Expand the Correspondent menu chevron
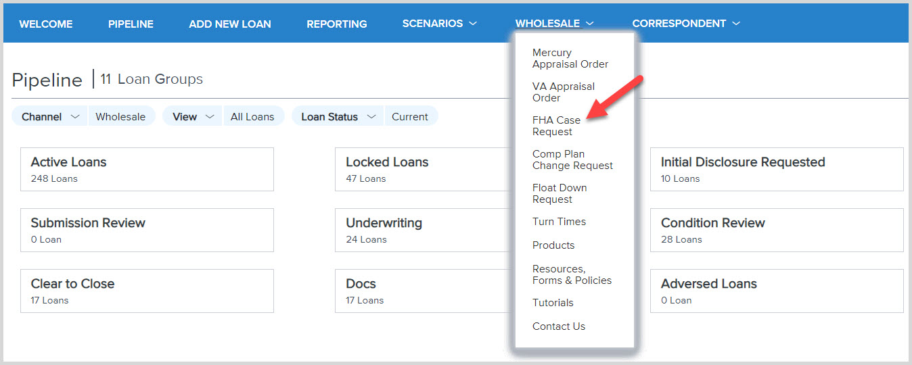 pos(736,24)
